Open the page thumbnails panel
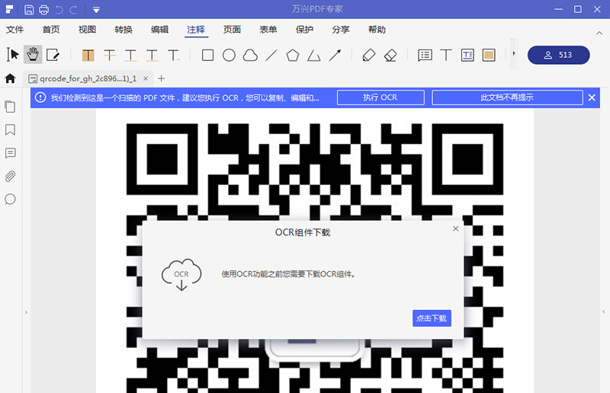The image size is (610, 393). [x=10, y=107]
